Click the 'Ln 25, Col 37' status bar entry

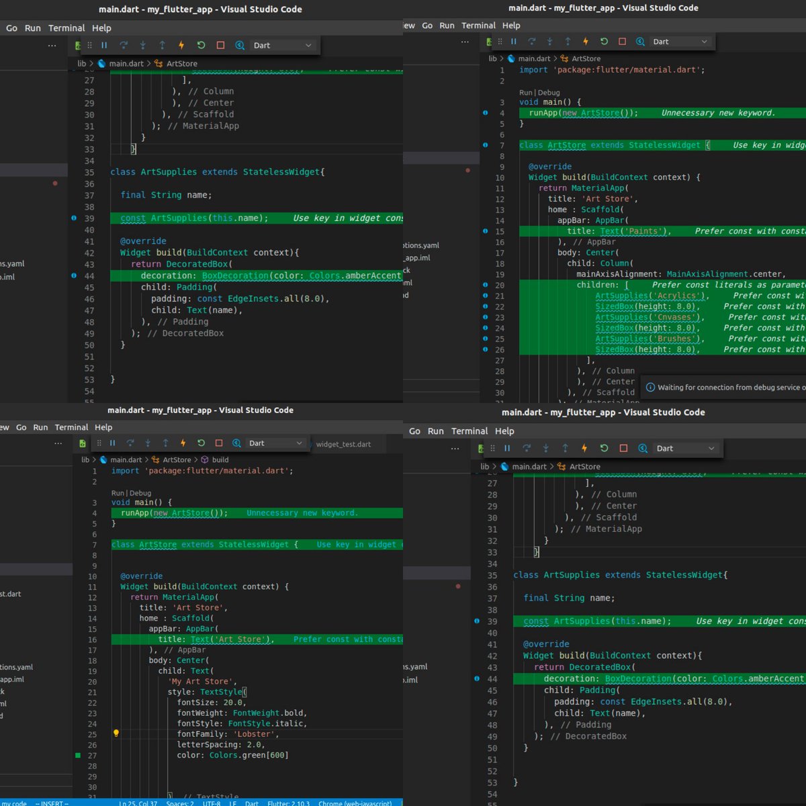tap(138, 803)
